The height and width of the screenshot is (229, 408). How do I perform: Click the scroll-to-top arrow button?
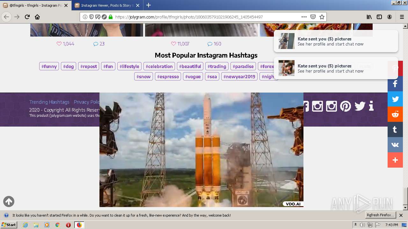9,201
